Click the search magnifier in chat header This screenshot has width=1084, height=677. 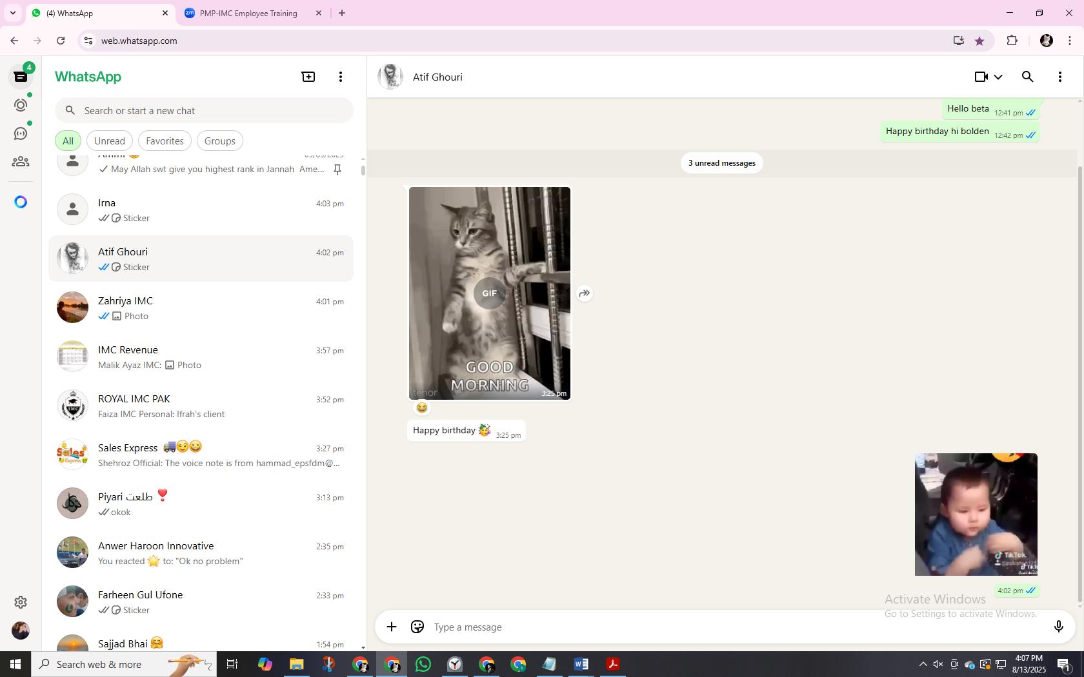click(x=1028, y=77)
